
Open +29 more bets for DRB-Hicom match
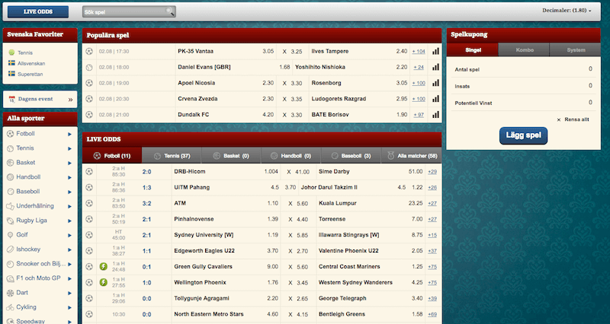[432, 171]
